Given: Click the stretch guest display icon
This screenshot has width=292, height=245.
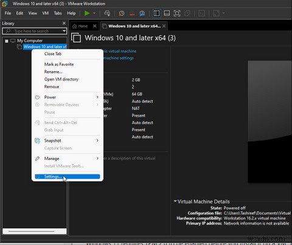Looking at the screenshot, I should (217, 13).
